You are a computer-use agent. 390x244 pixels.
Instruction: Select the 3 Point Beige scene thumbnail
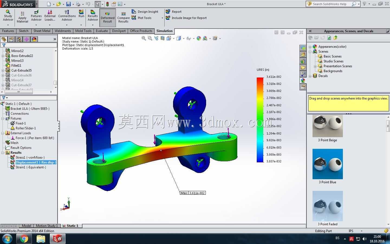pos(327,126)
